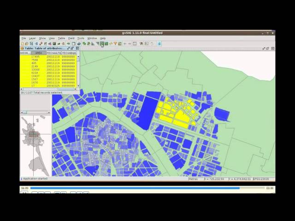Close the map view internal window
Image resolution: width=295 pixels, height=221 pixels.
click(x=273, y=48)
